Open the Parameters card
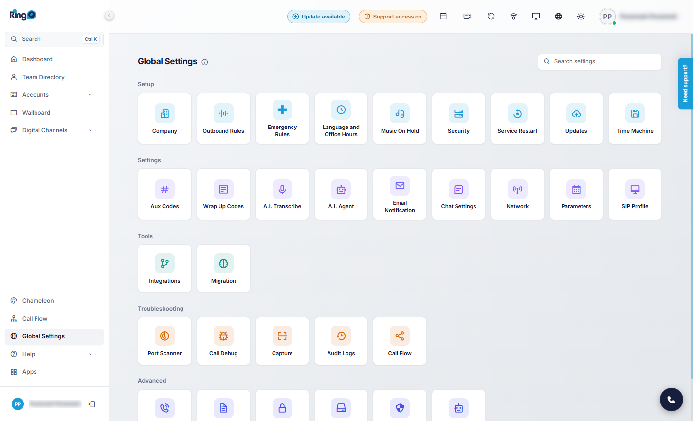The image size is (693, 421). [576, 194]
